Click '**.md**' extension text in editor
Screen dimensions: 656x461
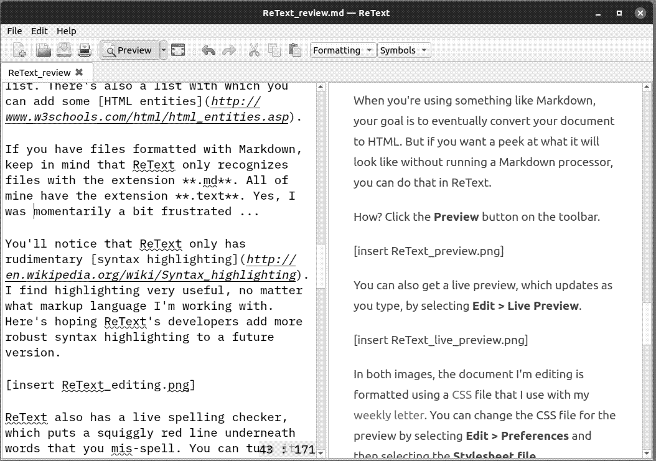point(207,180)
